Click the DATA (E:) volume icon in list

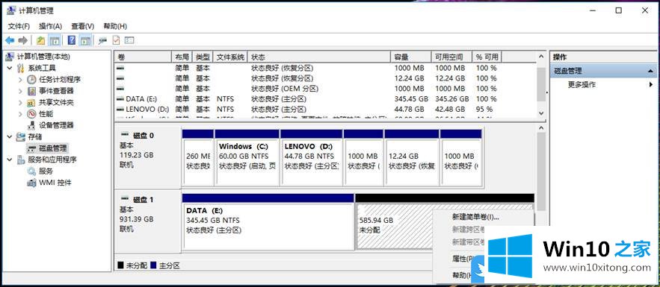120,99
